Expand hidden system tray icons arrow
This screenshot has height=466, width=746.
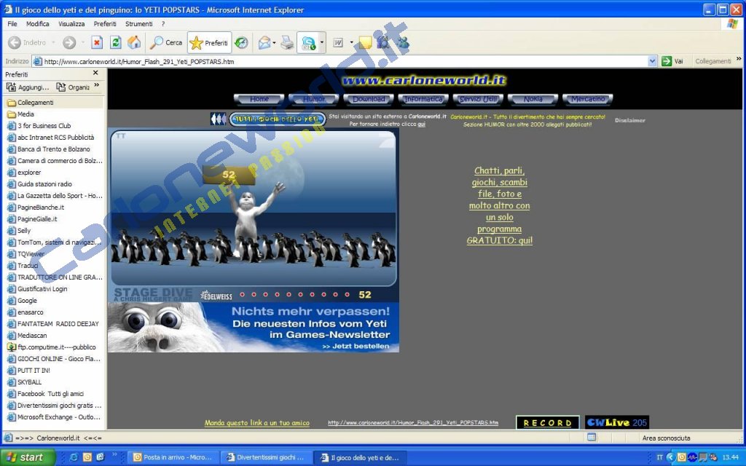click(670, 457)
